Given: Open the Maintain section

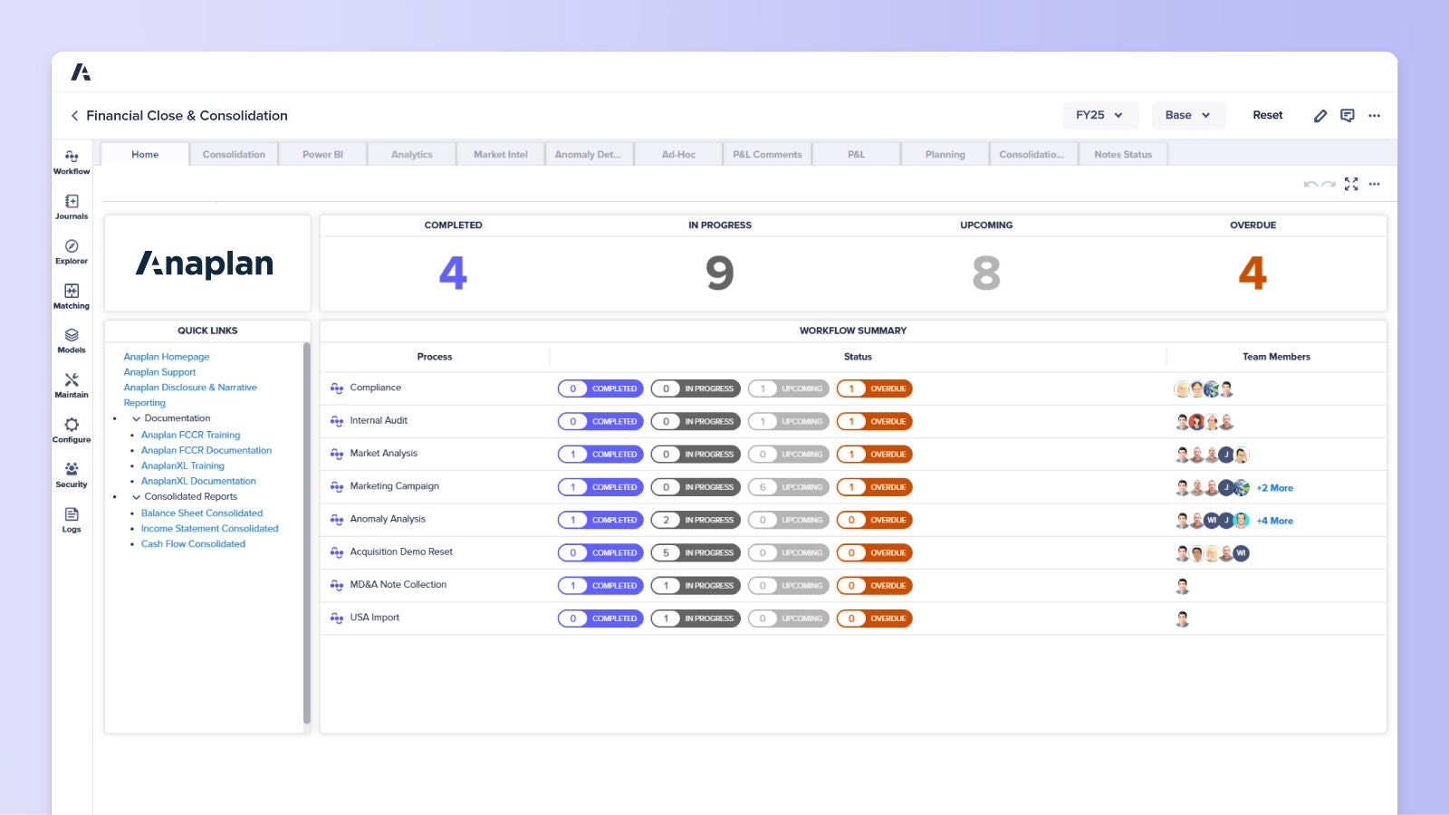Looking at the screenshot, I should tap(72, 386).
